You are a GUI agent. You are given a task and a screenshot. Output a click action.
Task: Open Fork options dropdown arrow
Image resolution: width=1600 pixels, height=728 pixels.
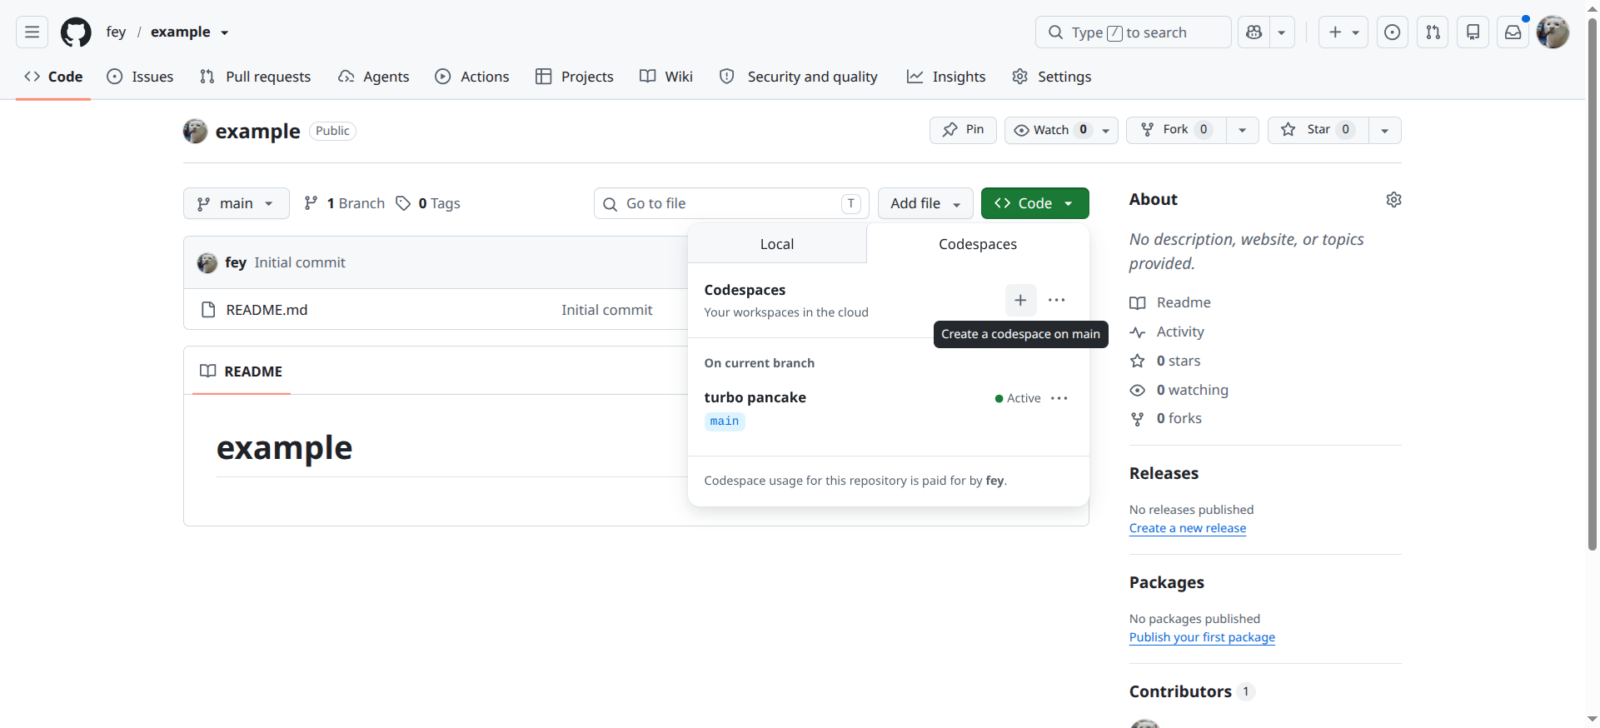1243,130
